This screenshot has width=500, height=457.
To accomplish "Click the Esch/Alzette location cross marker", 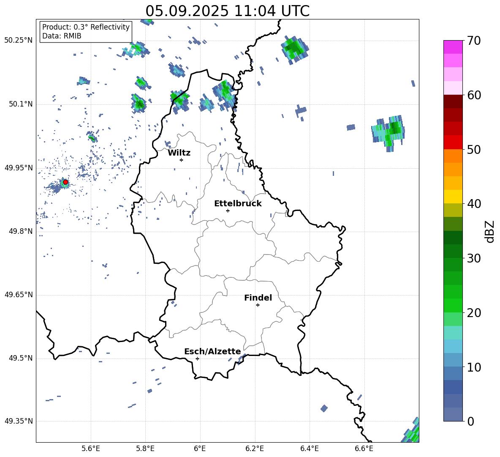I will [197, 358].
